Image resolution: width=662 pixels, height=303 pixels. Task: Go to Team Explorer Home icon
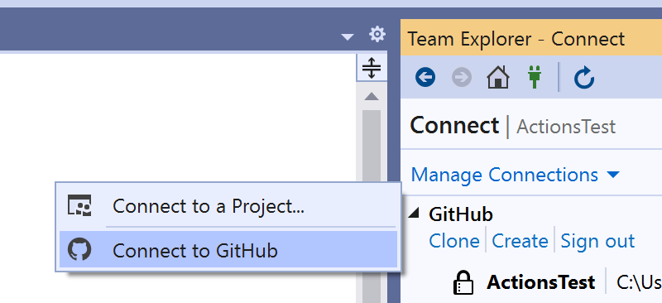(x=498, y=78)
